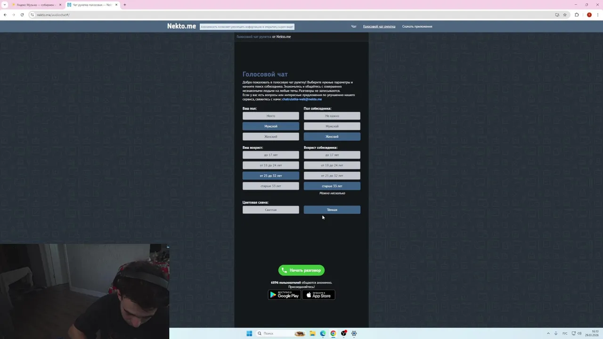Open Голосовой чат рулетка in header
The image size is (603, 339).
(x=379, y=26)
